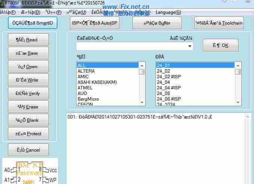Screen dimensions: 254x184
Task: Open the Language(G) menu
Action: pyautogui.click(x=168, y=12)
